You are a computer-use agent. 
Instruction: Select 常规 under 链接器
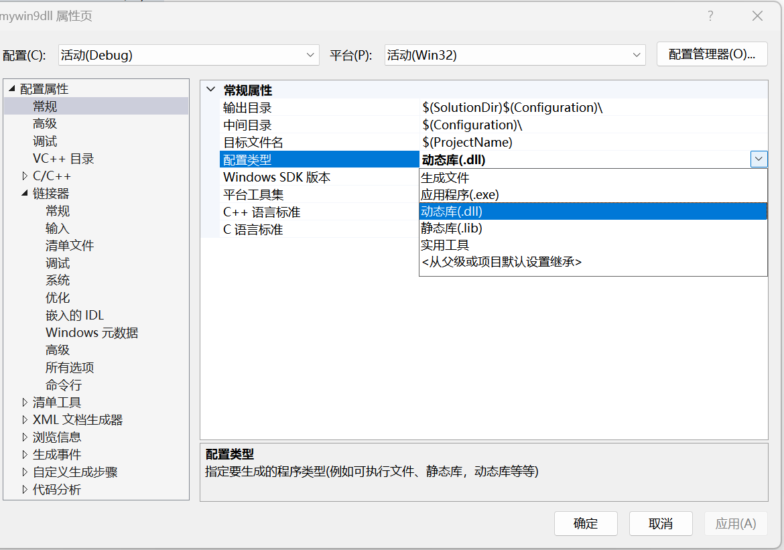coord(58,210)
